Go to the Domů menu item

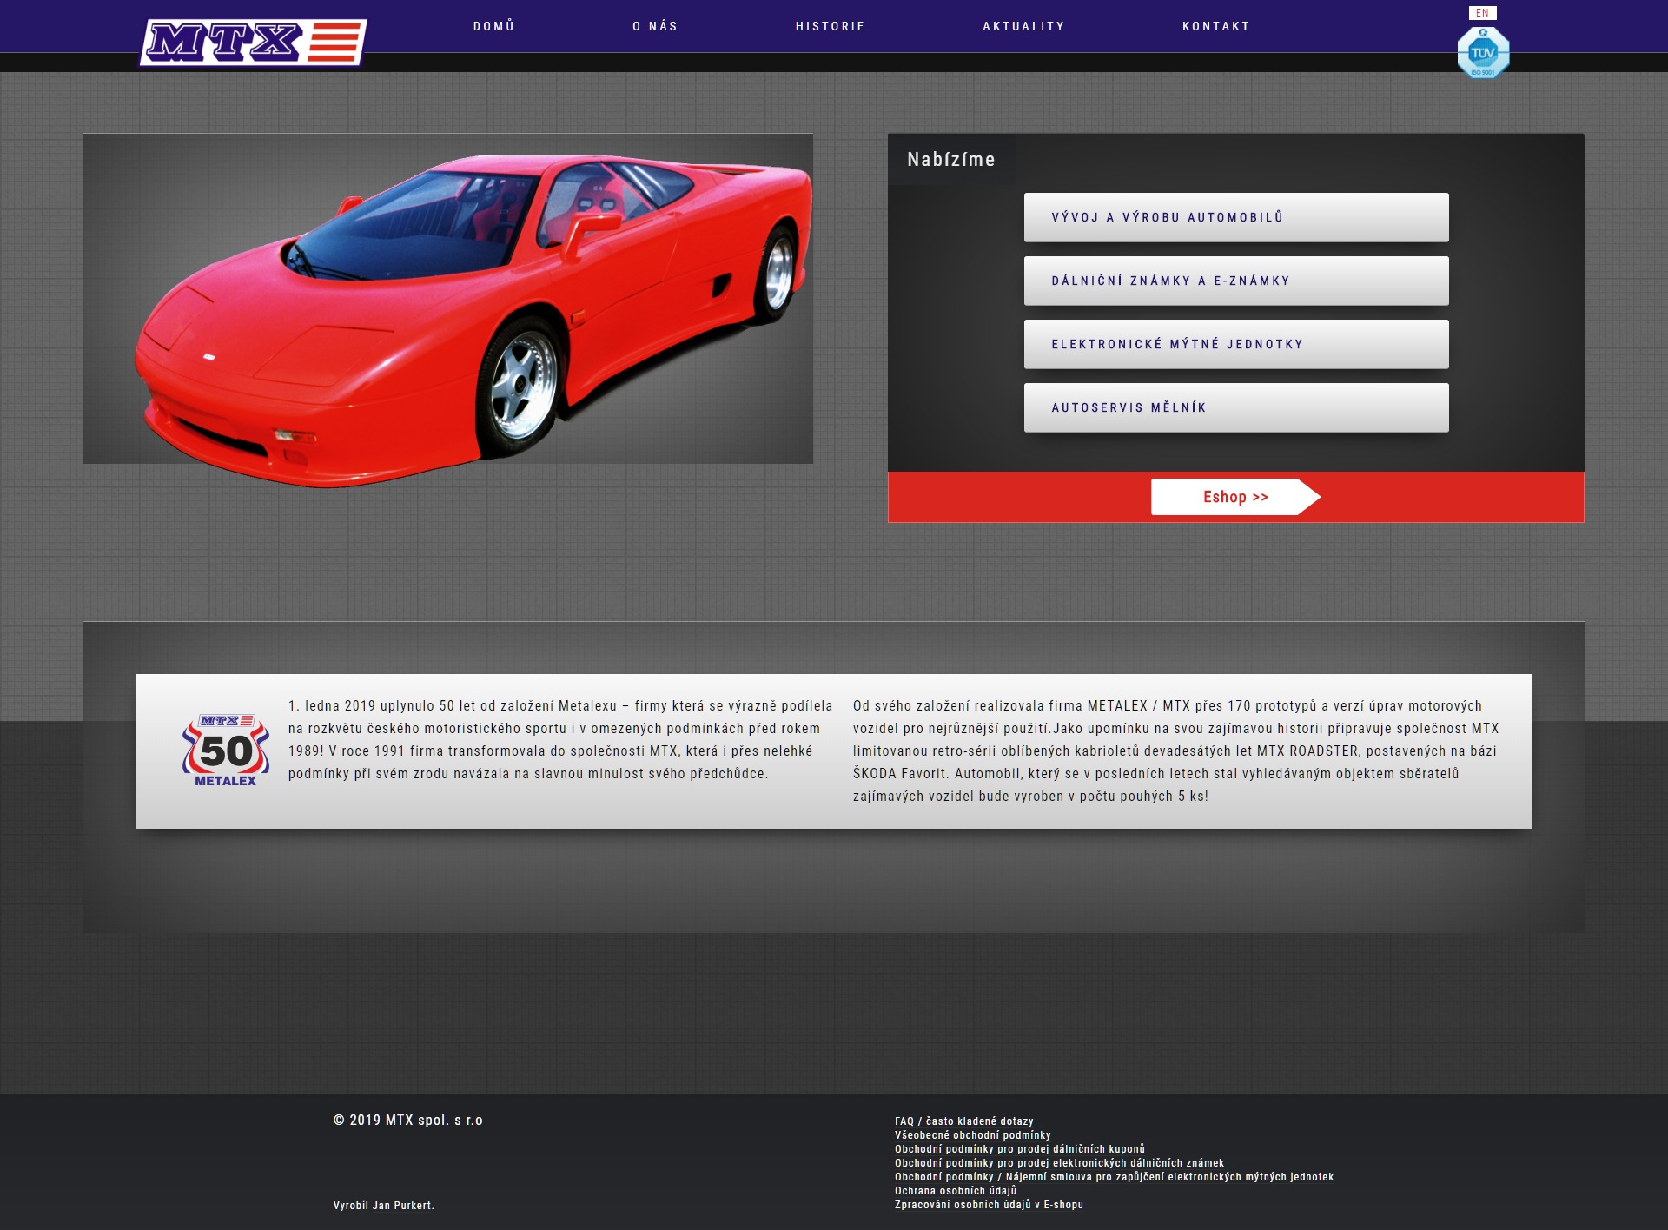point(494,26)
